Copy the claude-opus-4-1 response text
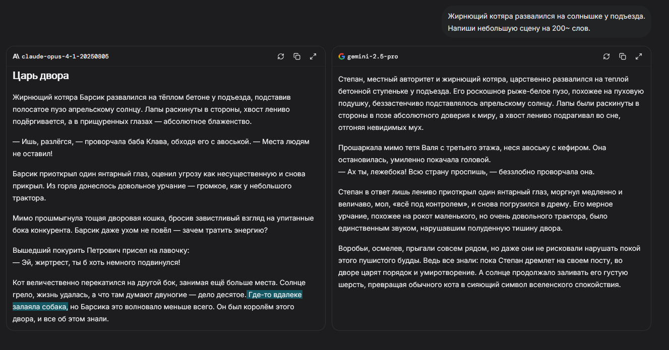 click(297, 56)
